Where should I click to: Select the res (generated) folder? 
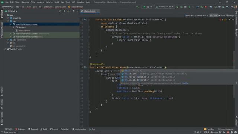tap(18, 46)
